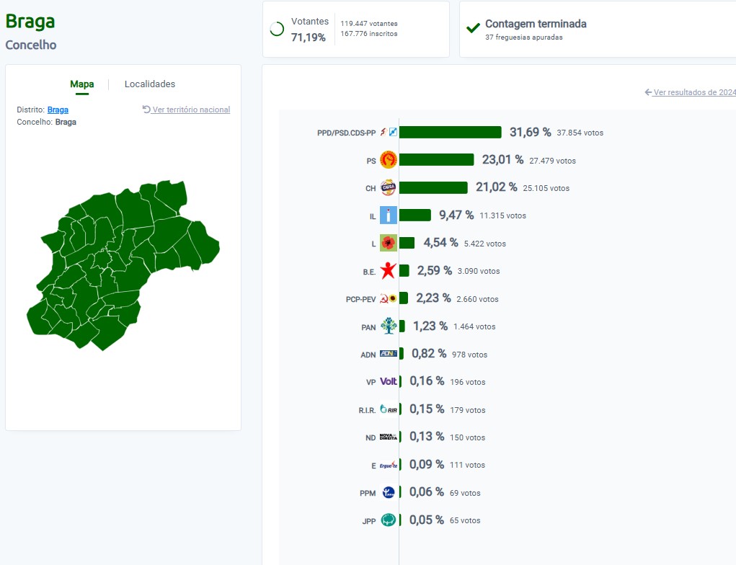Click the left arrow by Ver resultados de 2024
736x565 pixels.
tap(648, 92)
